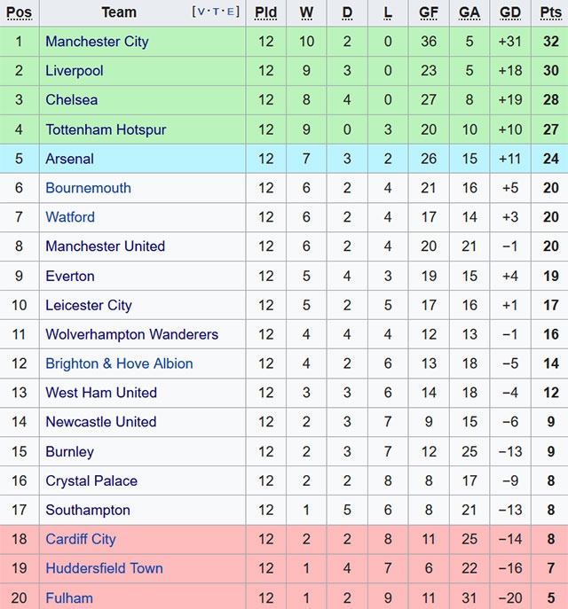This screenshot has width=568, height=609.
Task: Open Wolverhampton Wanderers team link
Action: tap(131, 334)
